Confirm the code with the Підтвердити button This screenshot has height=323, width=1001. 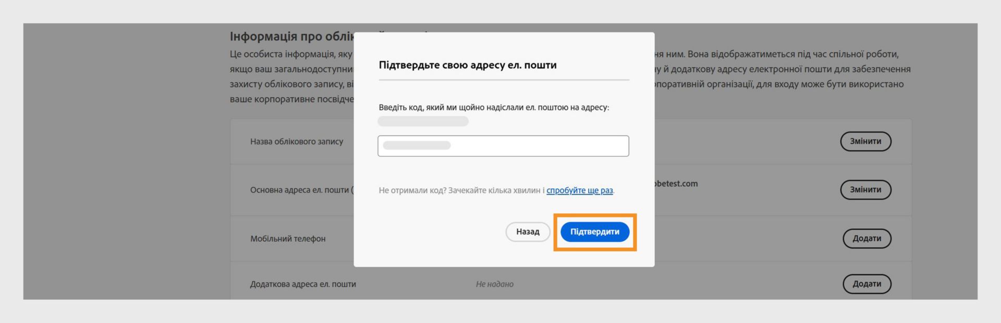595,232
